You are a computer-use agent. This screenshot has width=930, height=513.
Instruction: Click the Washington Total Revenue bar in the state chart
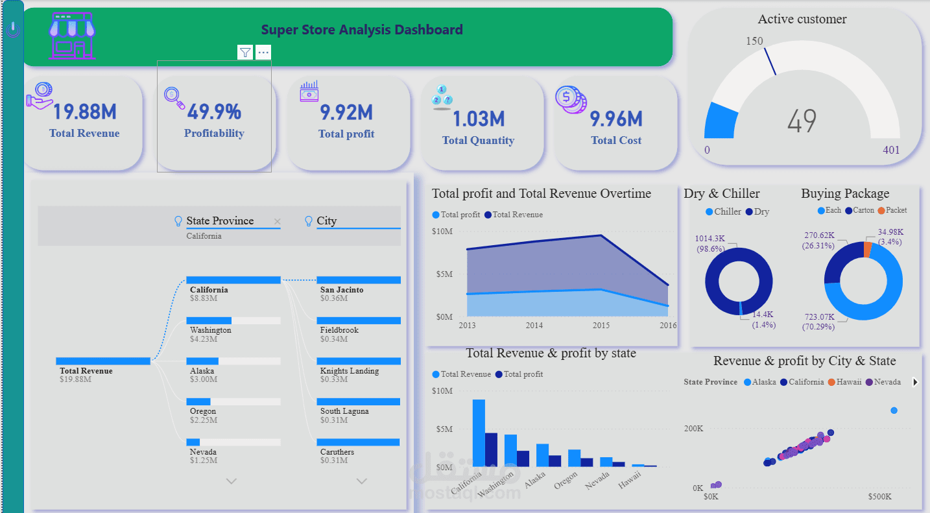(510, 451)
